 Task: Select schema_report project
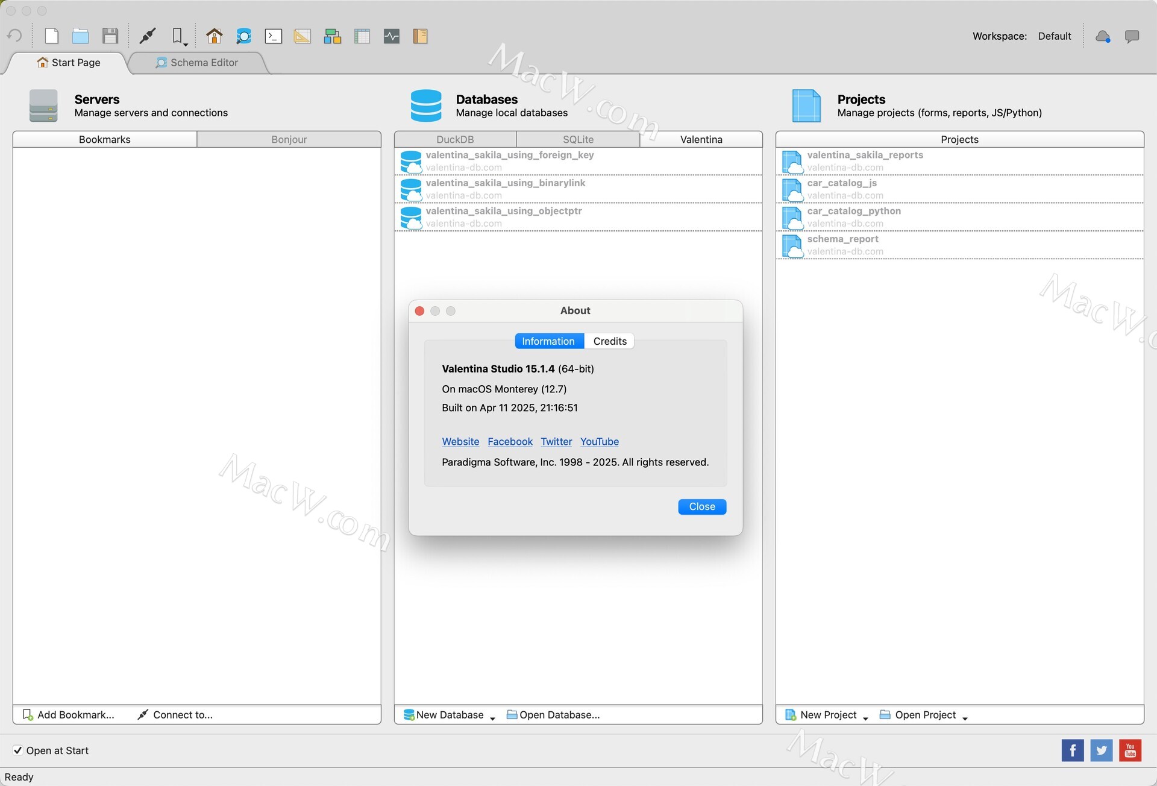pos(960,245)
